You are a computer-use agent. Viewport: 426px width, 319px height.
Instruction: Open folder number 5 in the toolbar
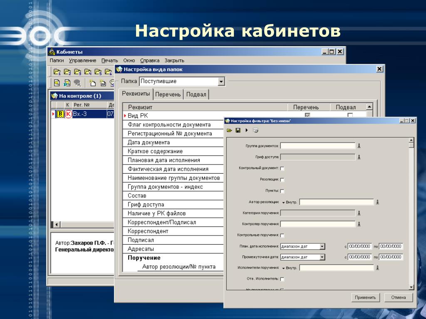click(98, 72)
